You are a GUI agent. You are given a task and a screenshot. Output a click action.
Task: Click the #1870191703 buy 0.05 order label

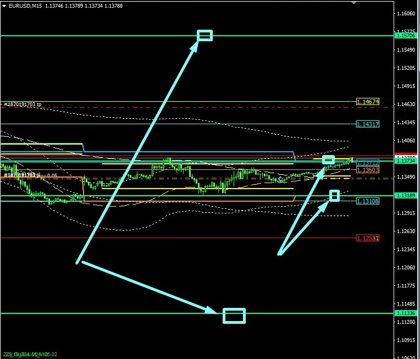coord(30,175)
